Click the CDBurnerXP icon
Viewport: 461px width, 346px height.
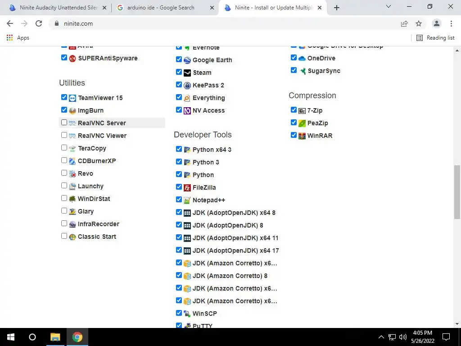(72, 161)
